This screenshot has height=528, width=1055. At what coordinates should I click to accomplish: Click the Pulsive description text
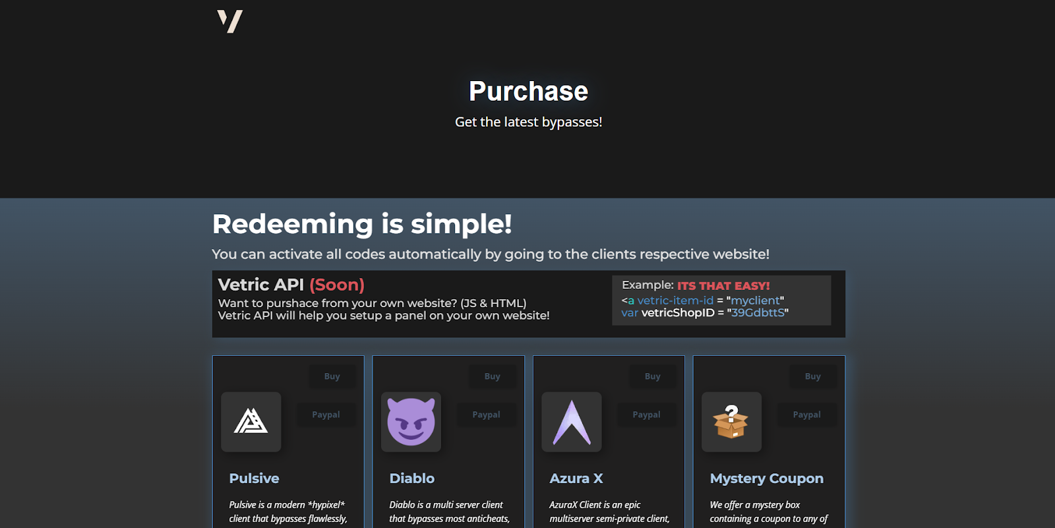pyautogui.click(x=288, y=512)
